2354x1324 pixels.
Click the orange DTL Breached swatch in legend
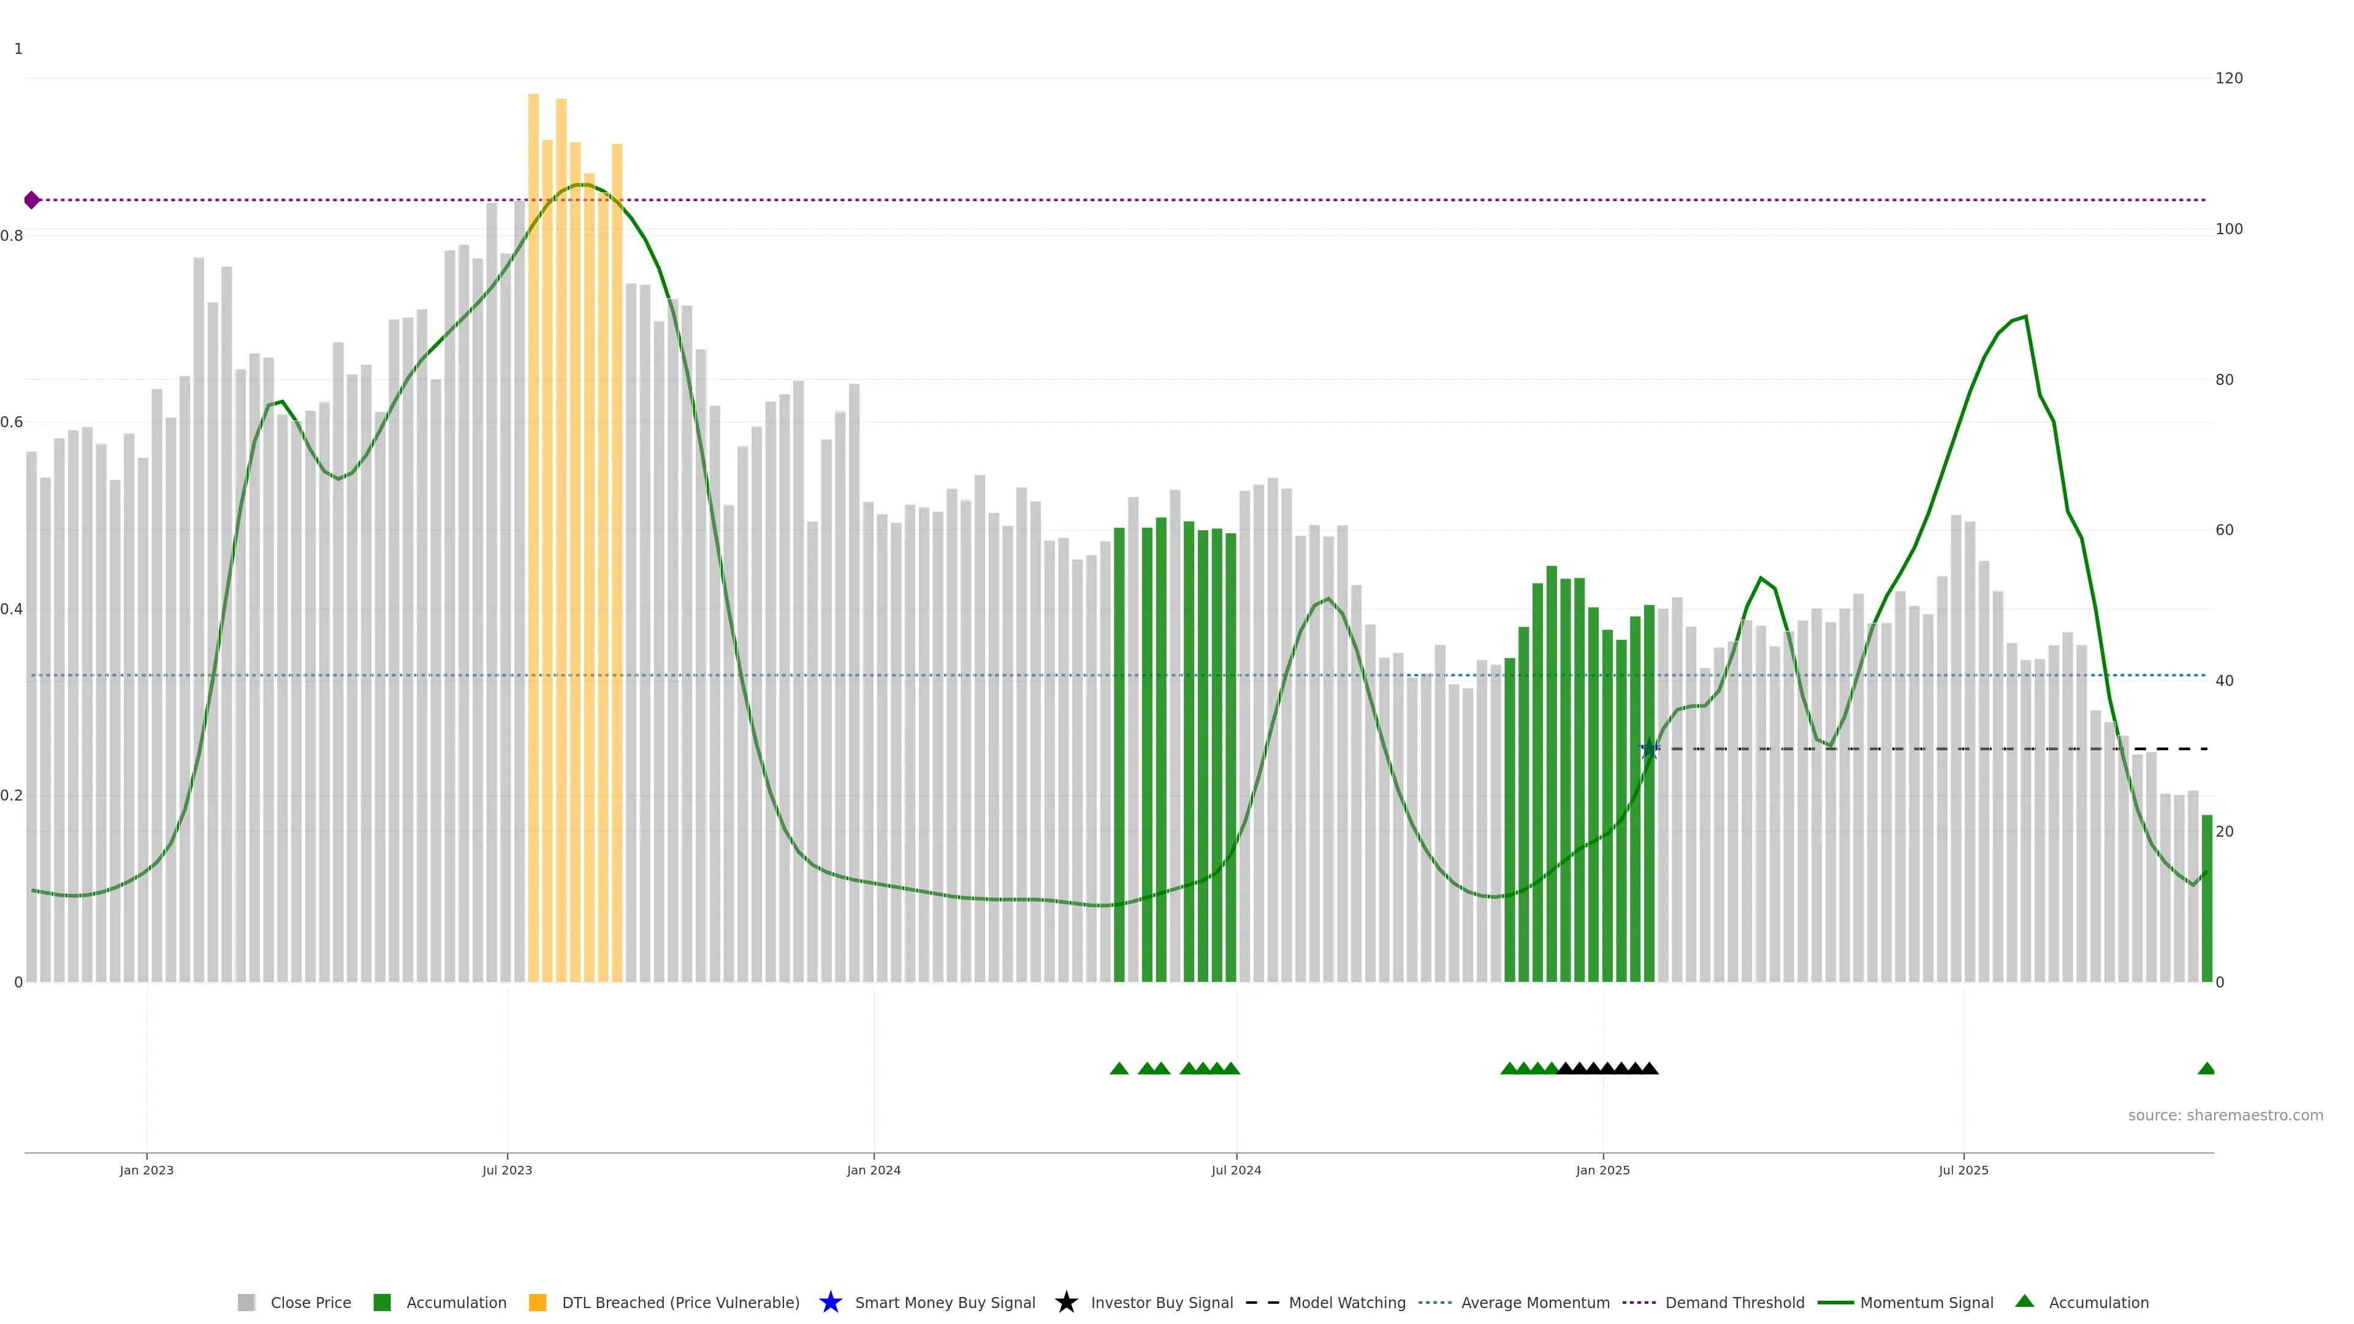point(538,1303)
